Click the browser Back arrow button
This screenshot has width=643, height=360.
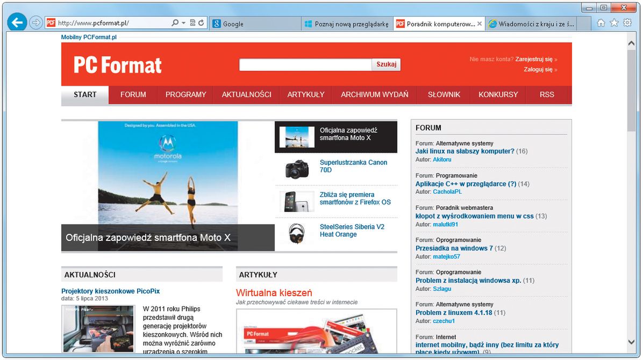click(17, 23)
